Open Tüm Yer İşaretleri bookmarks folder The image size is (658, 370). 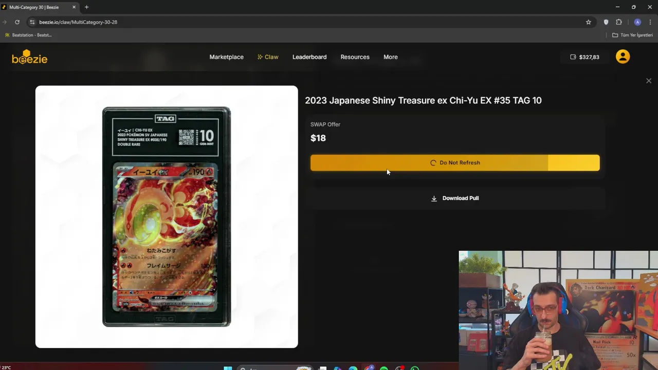pos(632,35)
